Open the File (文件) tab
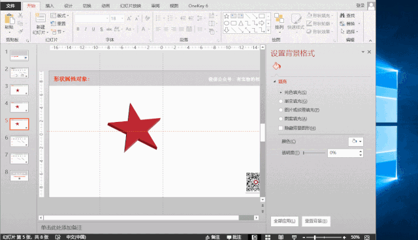The width and height of the screenshot is (418, 240). [x=10, y=6]
